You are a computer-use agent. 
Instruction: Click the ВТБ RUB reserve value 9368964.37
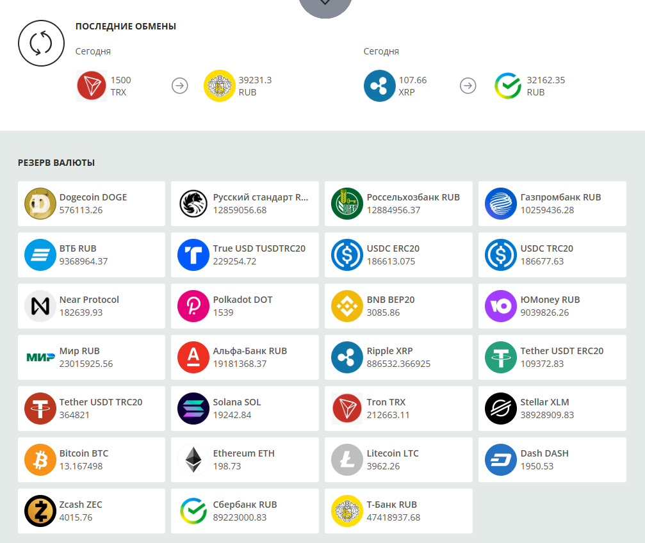coord(83,261)
